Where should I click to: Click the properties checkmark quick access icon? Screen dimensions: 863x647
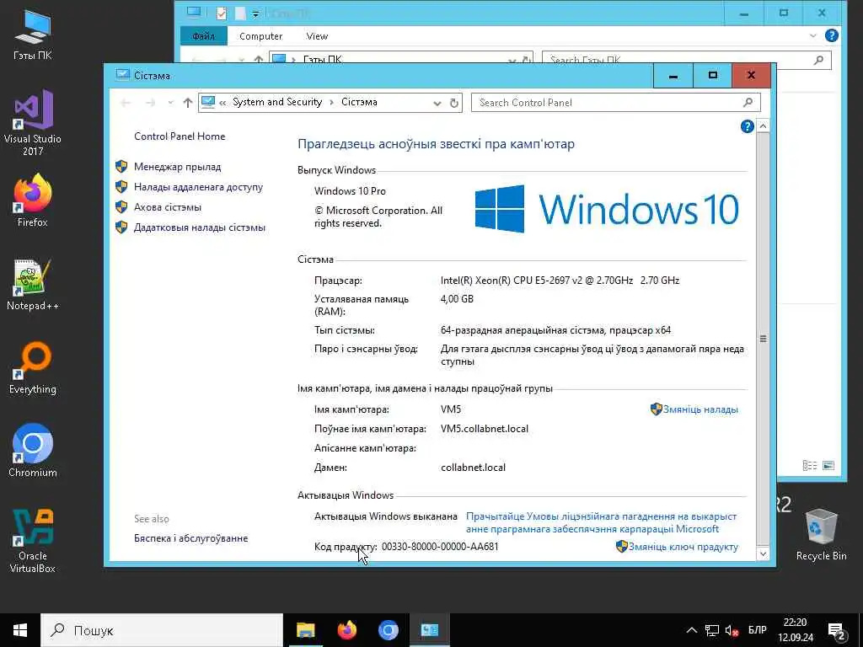coord(221,13)
